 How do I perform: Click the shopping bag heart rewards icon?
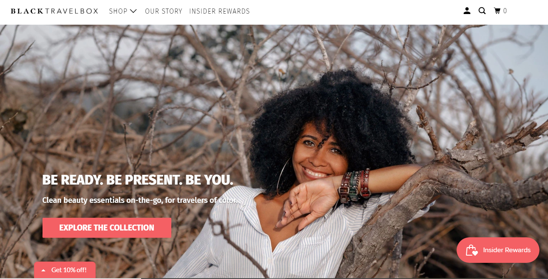471,250
